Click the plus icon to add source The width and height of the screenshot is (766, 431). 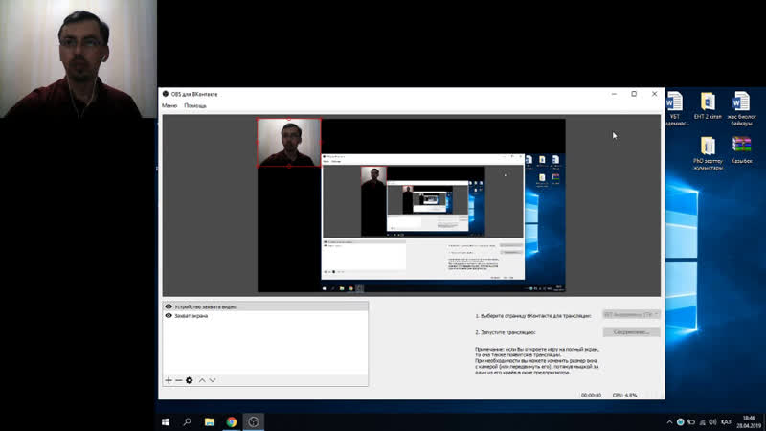click(169, 380)
